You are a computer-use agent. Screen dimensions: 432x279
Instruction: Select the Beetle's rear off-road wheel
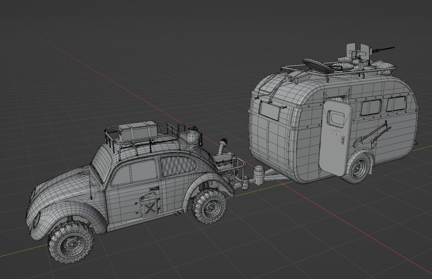(210, 206)
